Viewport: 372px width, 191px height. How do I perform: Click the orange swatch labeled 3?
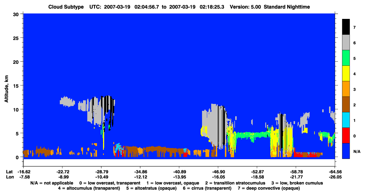pyautogui.click(x=346, y=89)
